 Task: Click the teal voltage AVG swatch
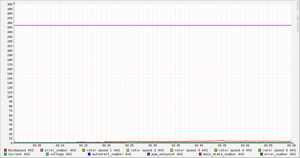(47, 154)
